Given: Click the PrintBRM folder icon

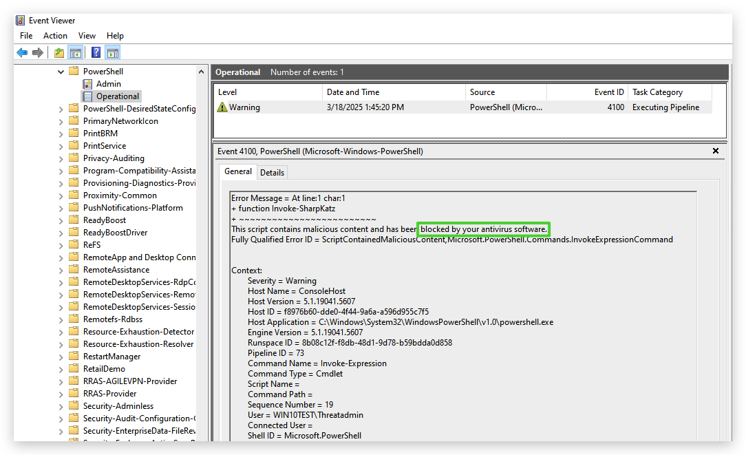Looking at the screenshot, I should tap(74, 134).
